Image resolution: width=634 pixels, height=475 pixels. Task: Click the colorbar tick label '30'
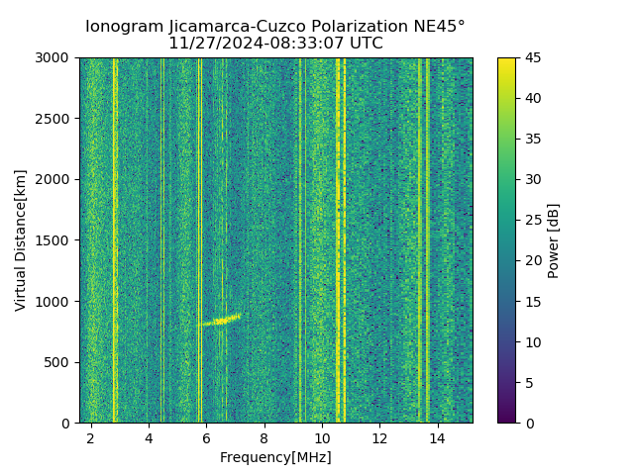click(533, 179)
